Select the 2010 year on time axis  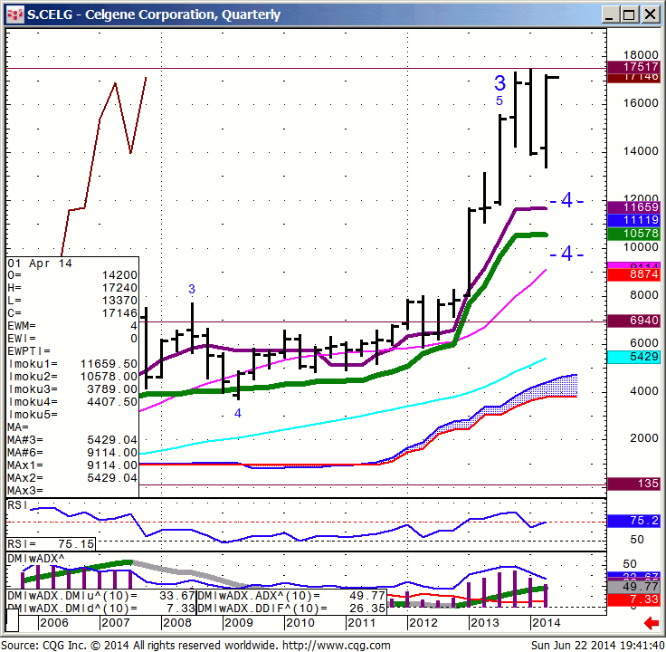tap(300, 623)
